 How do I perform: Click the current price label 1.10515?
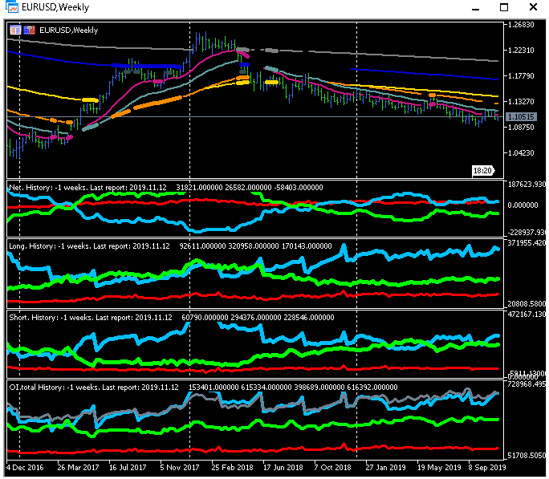coord(522,117)
